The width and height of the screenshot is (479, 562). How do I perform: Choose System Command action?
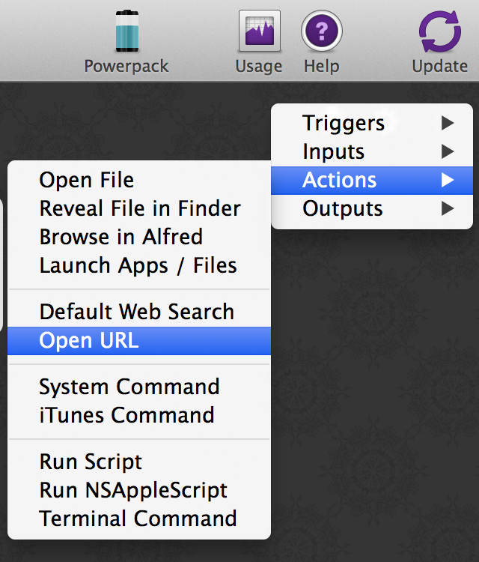click(129, 387)
